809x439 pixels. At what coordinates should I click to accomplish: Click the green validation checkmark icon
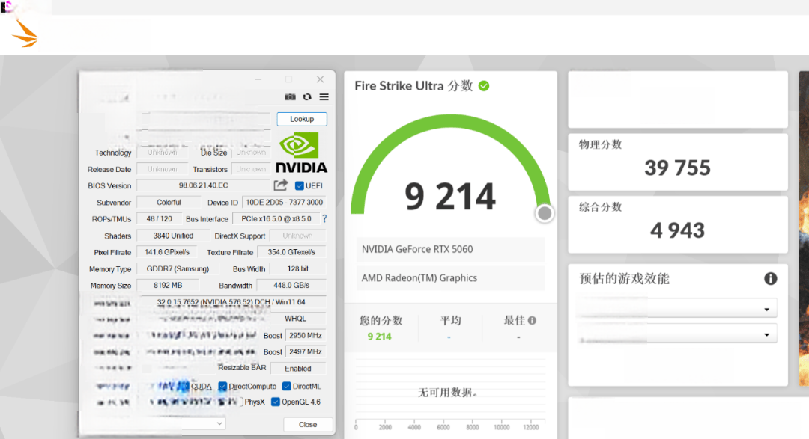(484, 86)
